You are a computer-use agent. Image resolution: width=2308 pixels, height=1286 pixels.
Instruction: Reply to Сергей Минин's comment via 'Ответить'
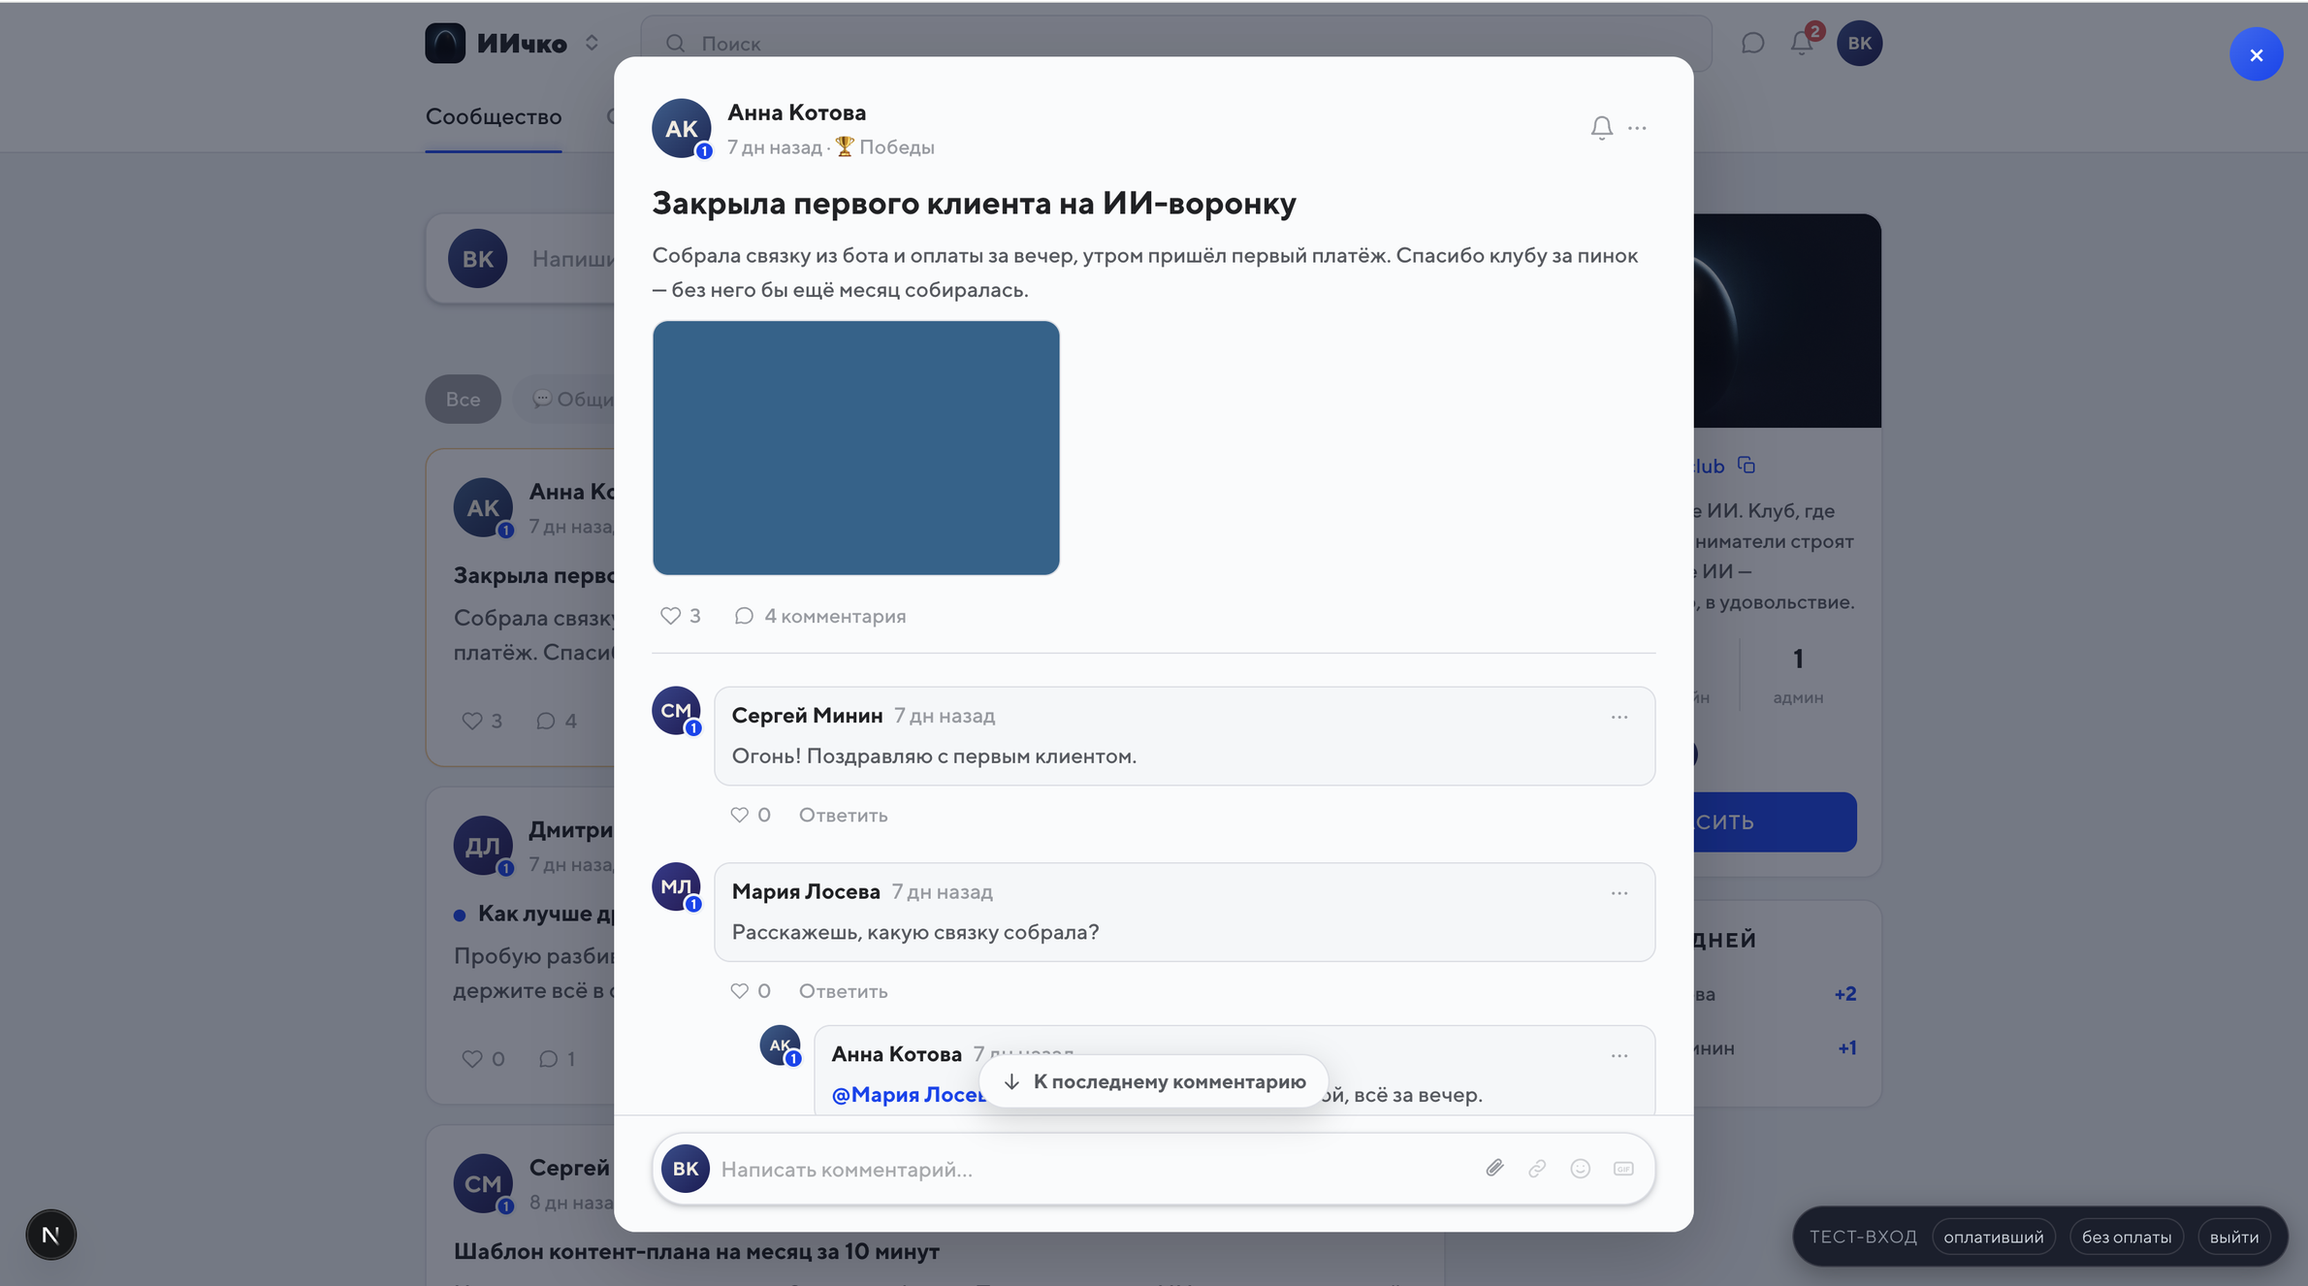coord(843,815)
